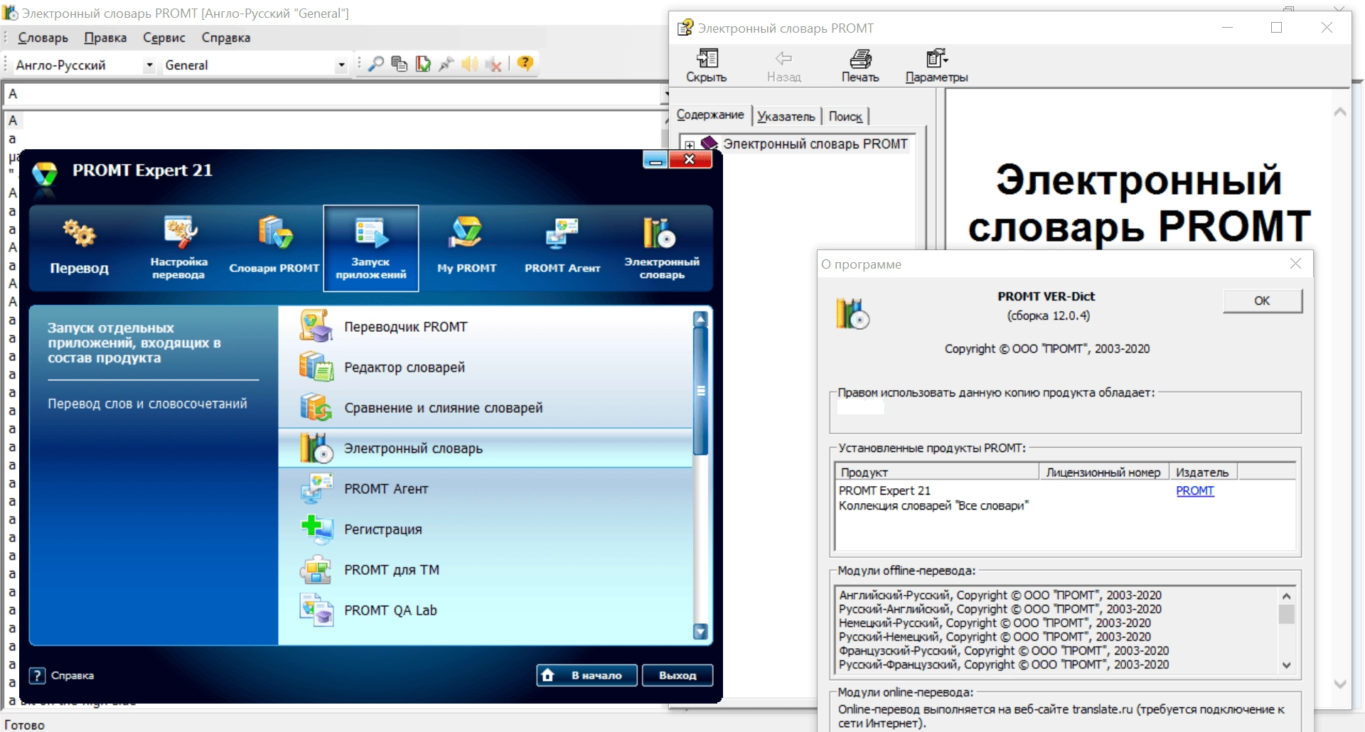Click the speaker with red X icon

click(x=493, y=64)
